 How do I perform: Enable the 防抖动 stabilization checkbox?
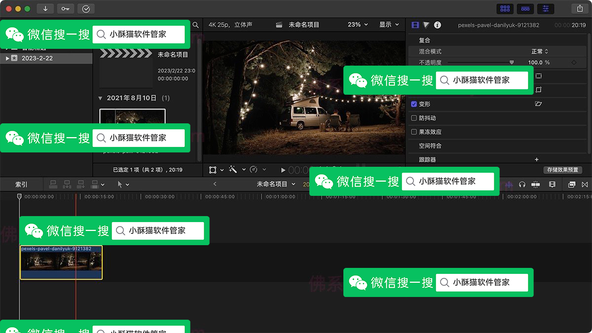(x=413, y=118)
